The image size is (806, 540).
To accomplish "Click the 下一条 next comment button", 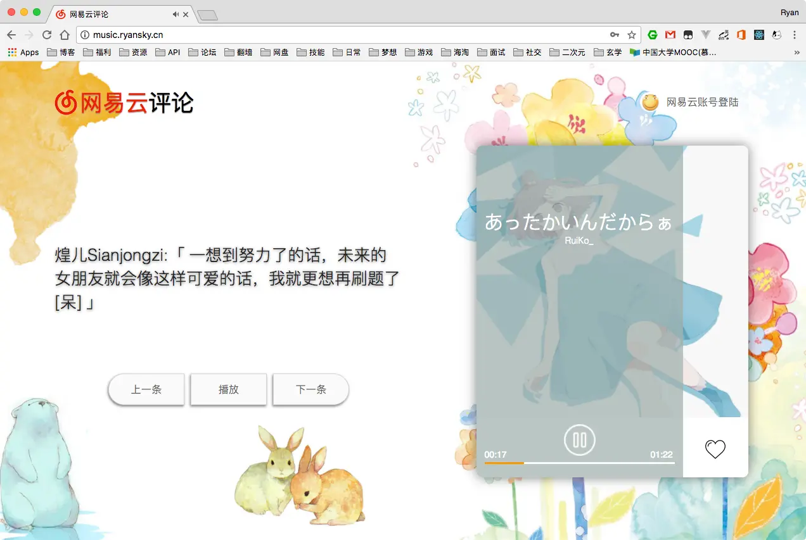I will (x=311, y=389).
